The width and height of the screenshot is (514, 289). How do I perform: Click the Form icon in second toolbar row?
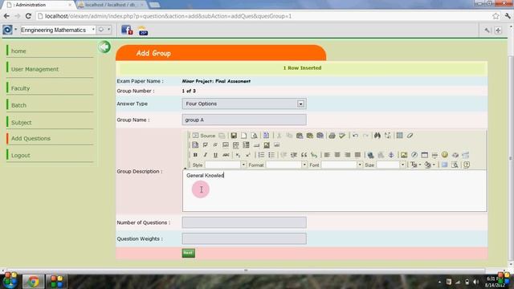(x=195, y=144)
